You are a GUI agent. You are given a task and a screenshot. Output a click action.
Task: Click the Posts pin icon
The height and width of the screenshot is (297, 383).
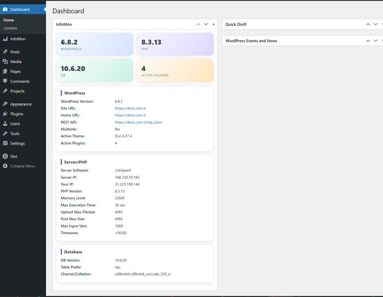(x=5, y=51)
